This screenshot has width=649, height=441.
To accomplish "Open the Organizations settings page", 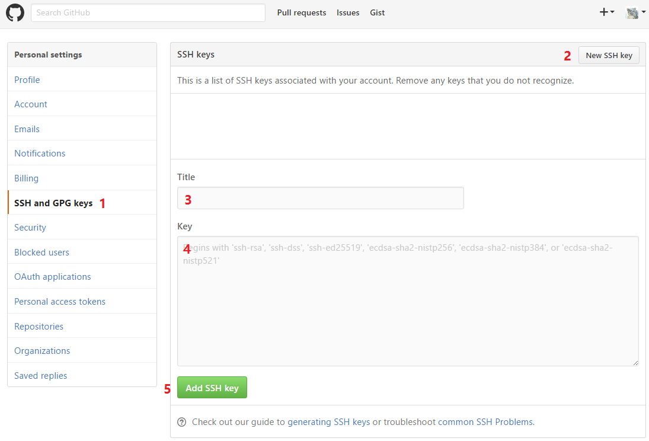I will click(42, 350).
